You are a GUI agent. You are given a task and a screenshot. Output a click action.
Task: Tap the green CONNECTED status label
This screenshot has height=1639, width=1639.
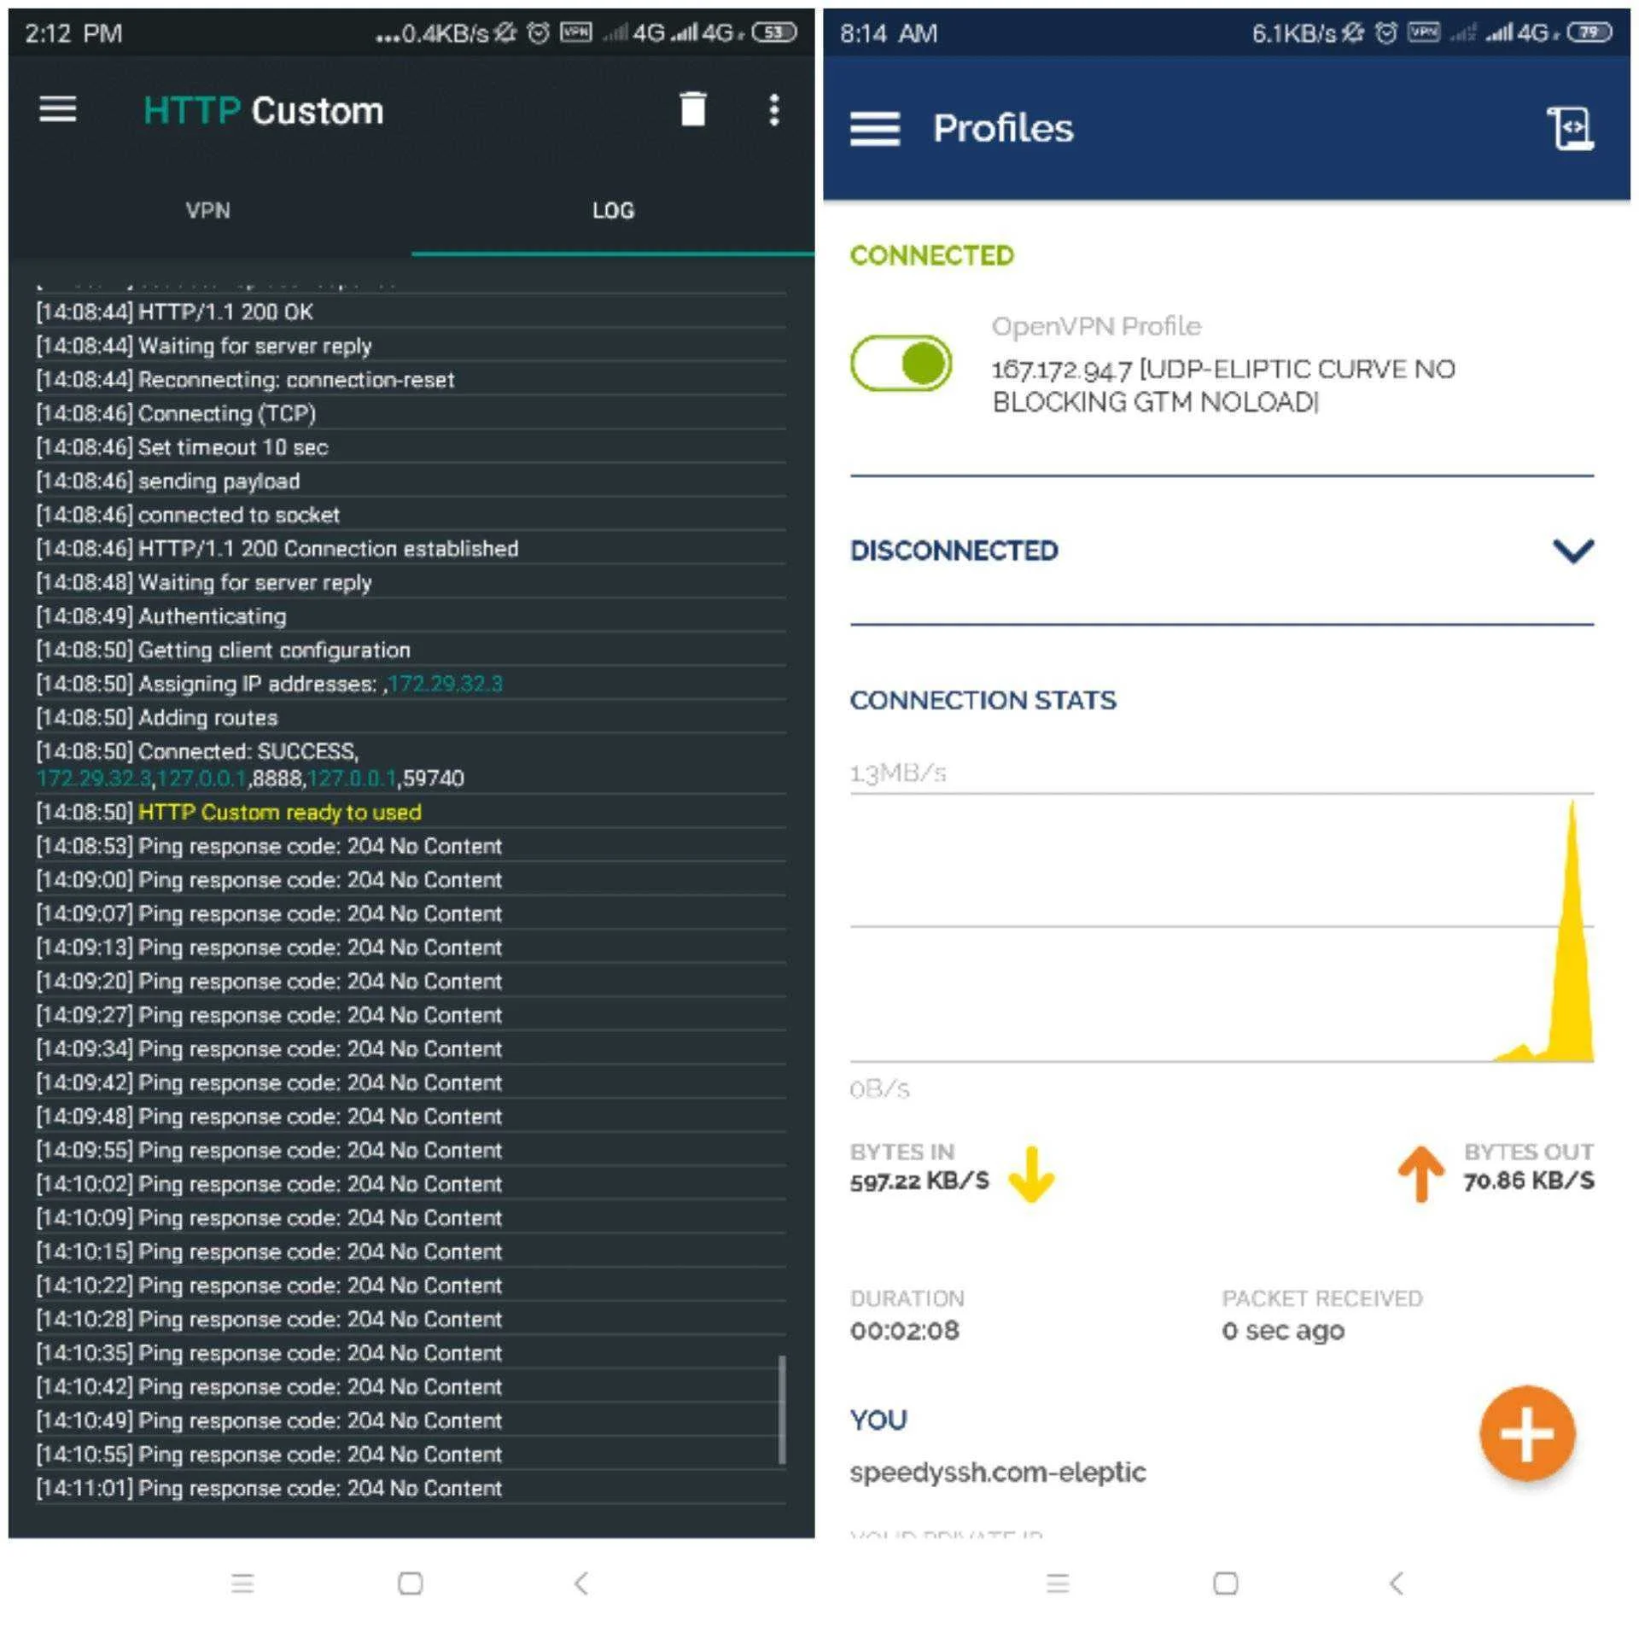(x=931, y=255)
